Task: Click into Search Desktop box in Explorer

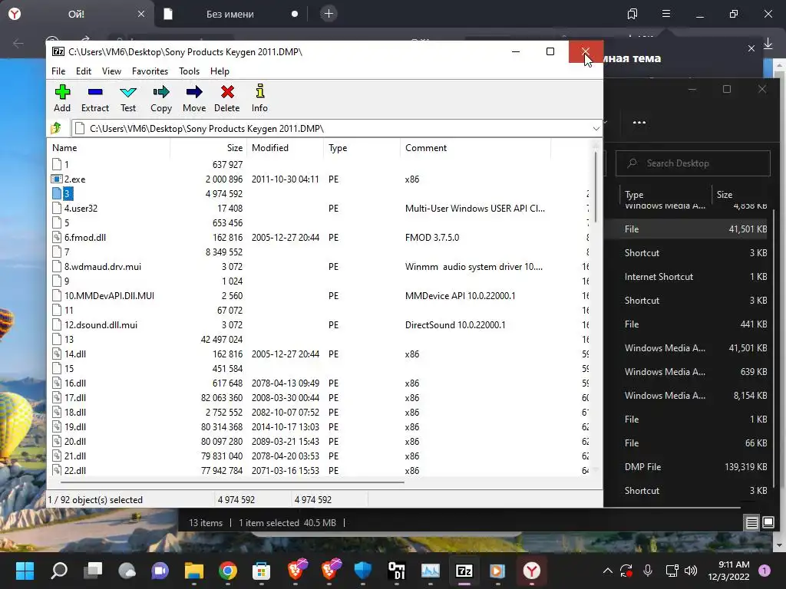Action: pyautogui.click(x=693, y=163)
